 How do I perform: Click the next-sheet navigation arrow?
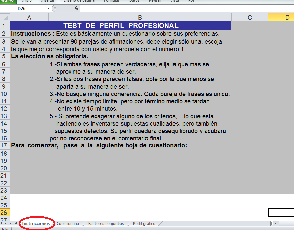click(10, 223)
